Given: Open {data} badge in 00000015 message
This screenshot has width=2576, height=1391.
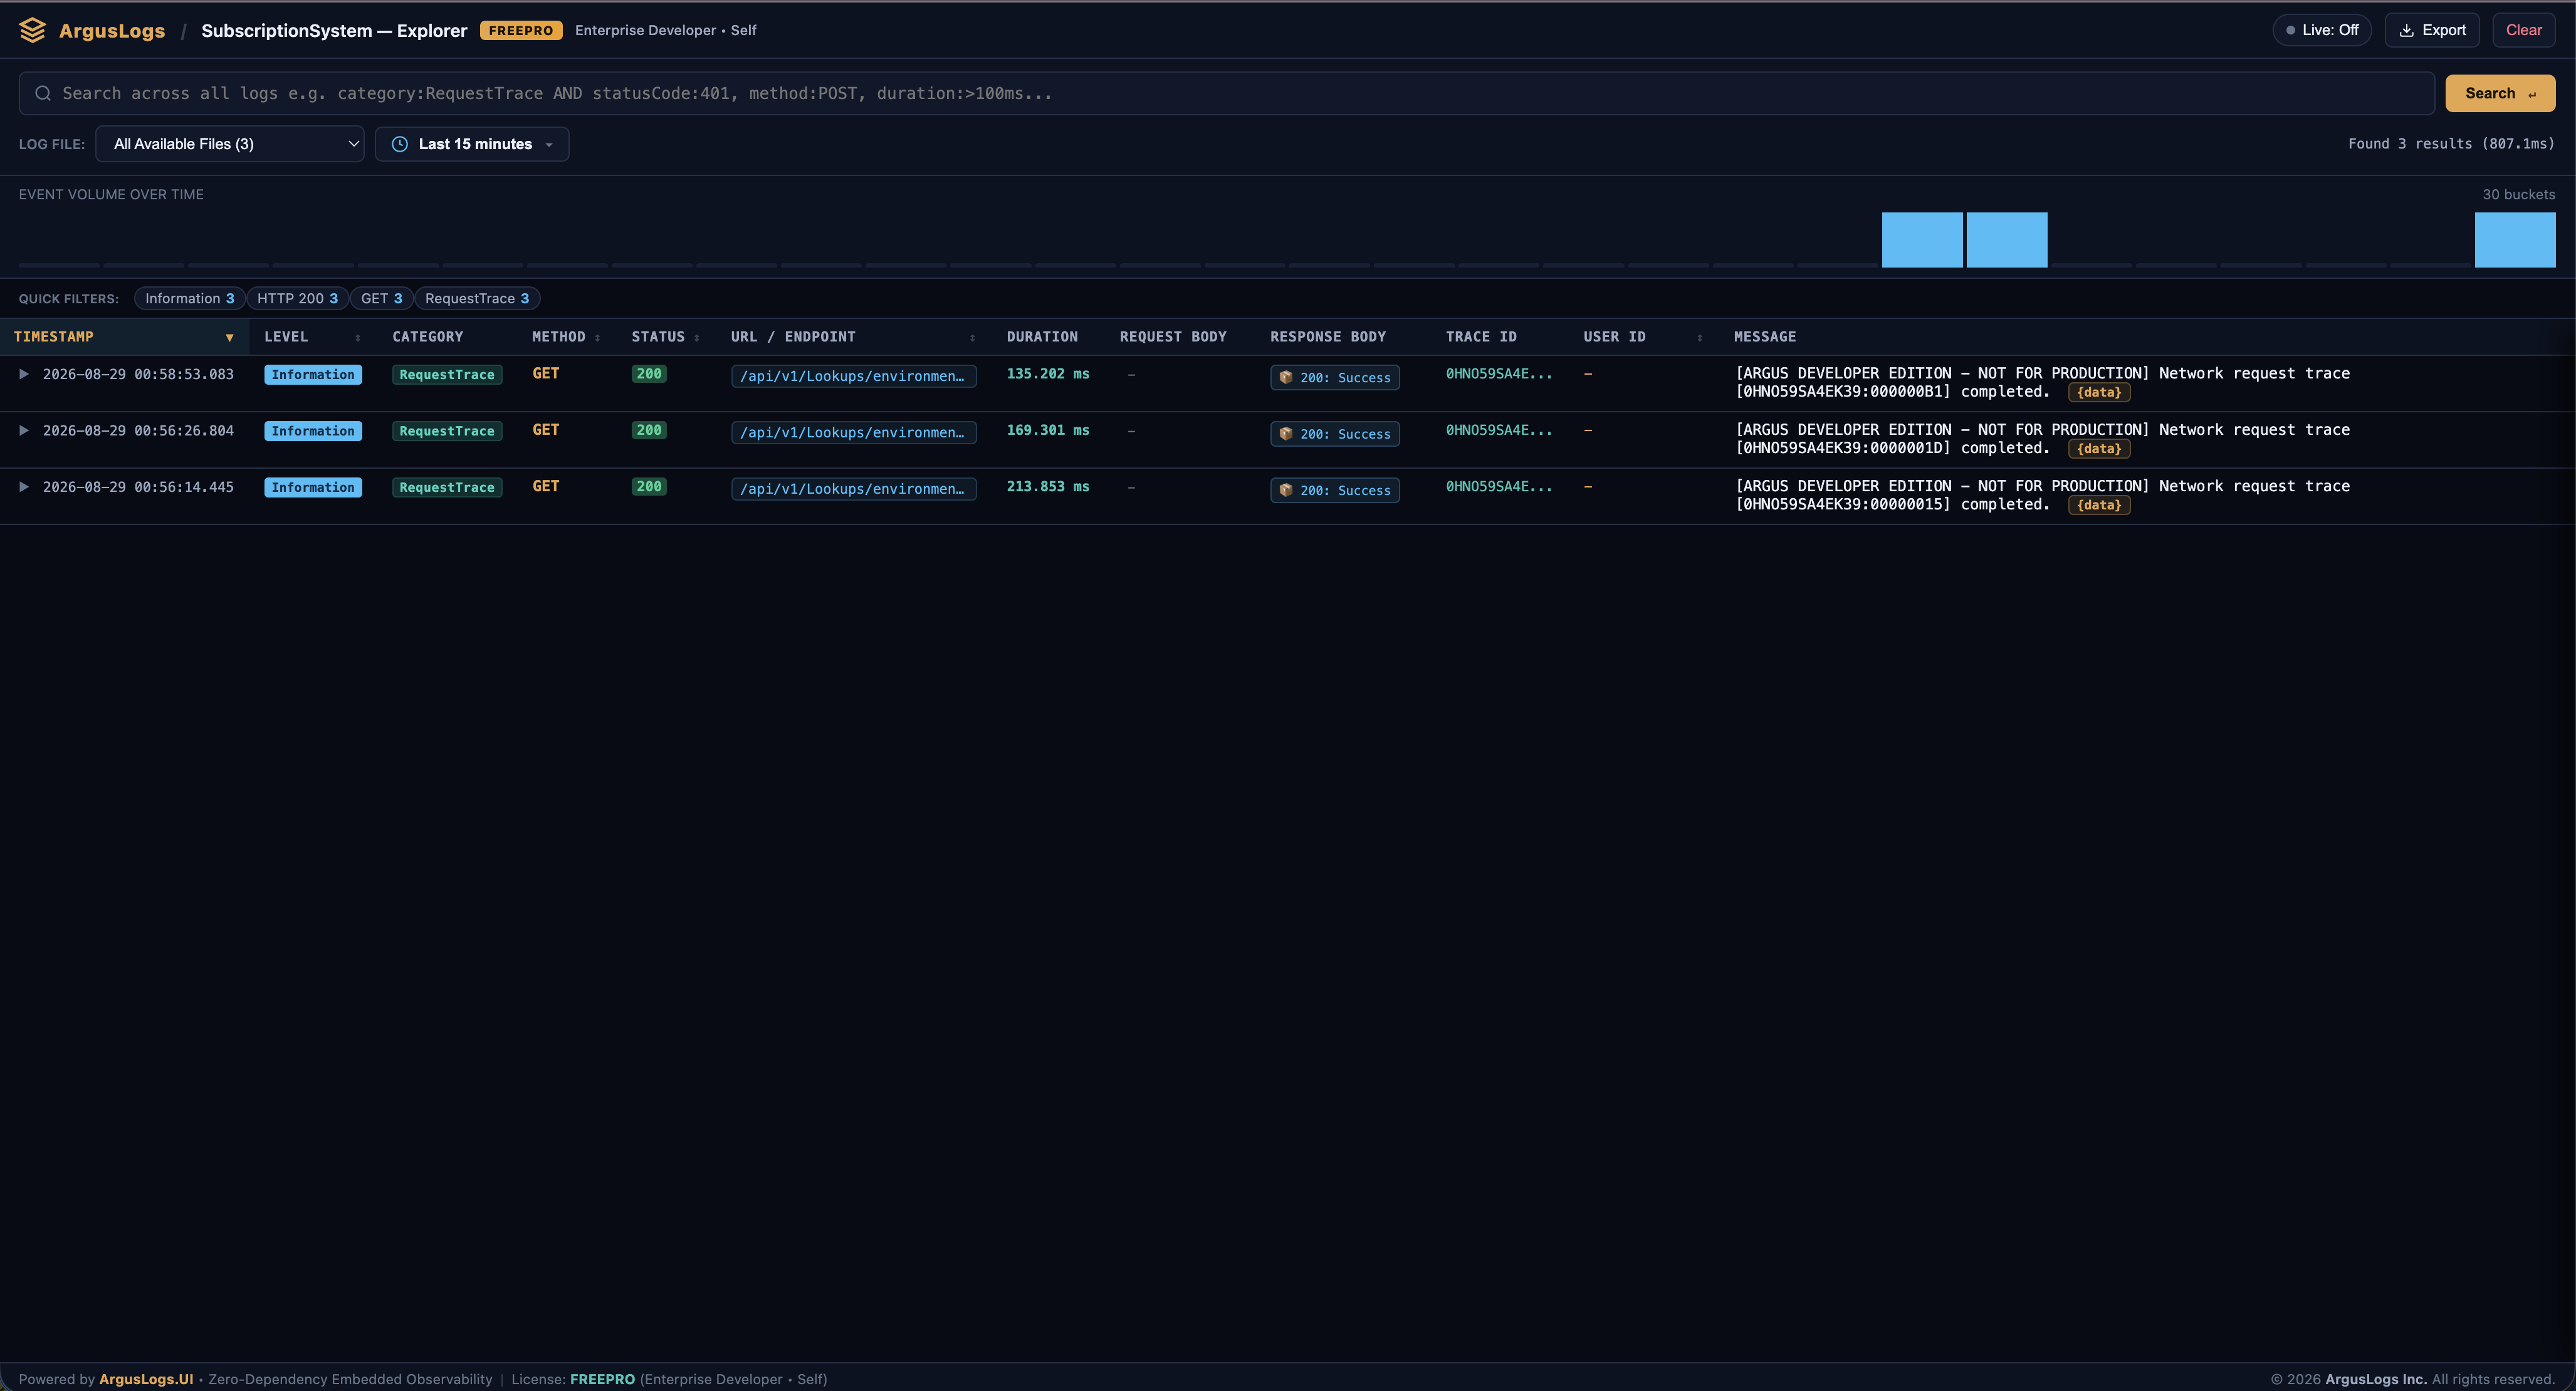Looking at the screenshot, I should (x=2099, y=505).
